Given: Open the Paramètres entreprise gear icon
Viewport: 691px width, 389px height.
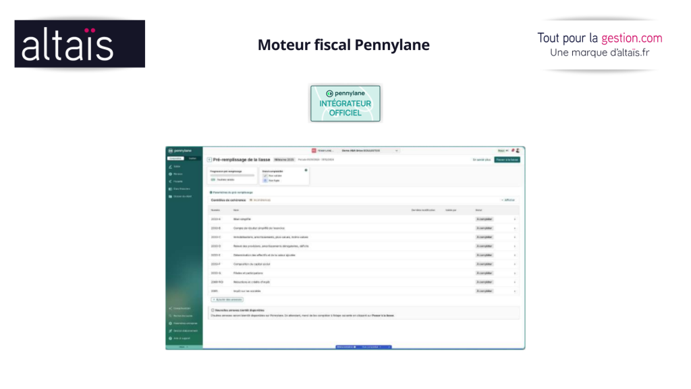Looking at the screenshot, I should [170, 323].
